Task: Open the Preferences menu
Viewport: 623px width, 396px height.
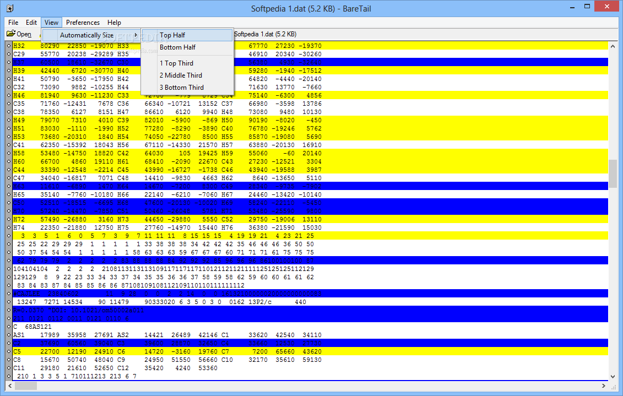Action: click(83, 23)
